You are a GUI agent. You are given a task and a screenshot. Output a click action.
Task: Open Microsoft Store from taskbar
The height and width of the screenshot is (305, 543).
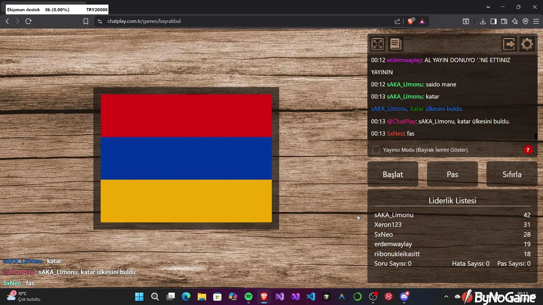click(x=217, y=297)
